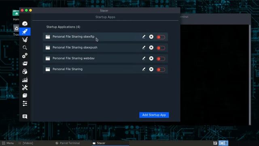
Task: Open the Helpers wrench and screwdriver icon
Action: 25,88
